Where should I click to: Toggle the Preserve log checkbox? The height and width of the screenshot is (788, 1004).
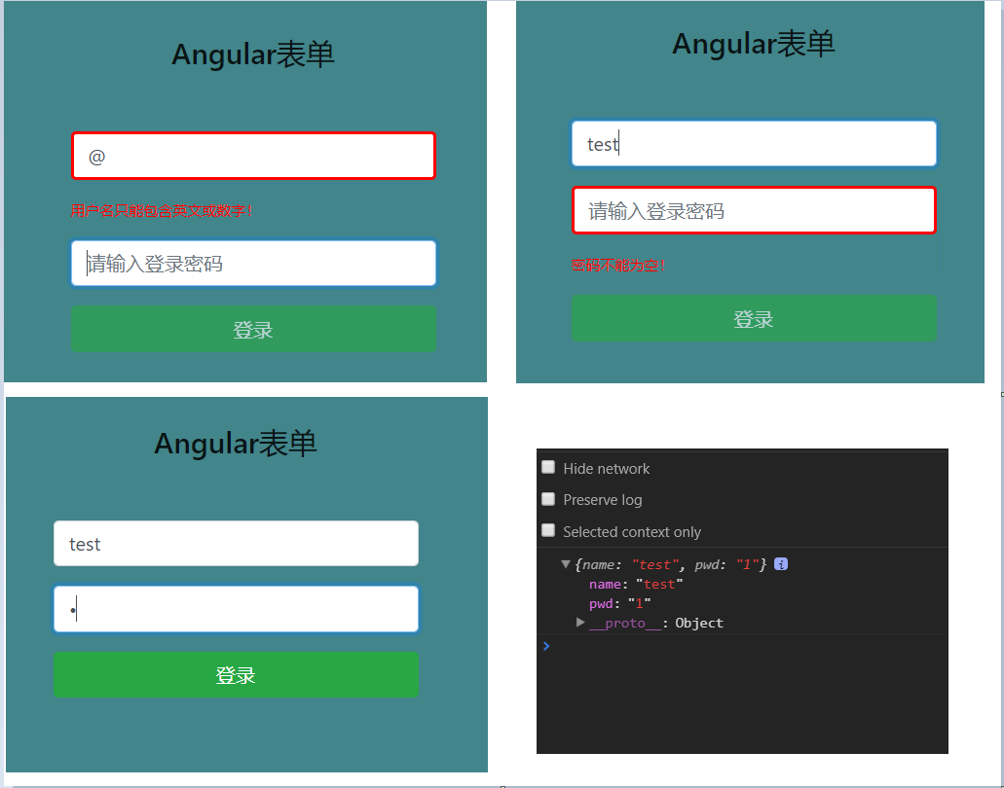548,499
